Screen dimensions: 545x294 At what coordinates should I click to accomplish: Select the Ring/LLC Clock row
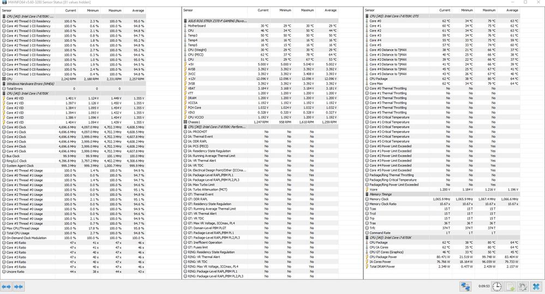(x=73, y=161)
